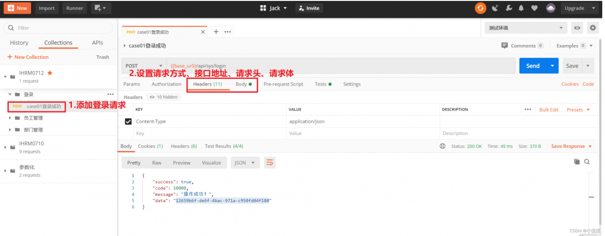Click the Import button
Screen dimensions: 605x236
point(46,8)
